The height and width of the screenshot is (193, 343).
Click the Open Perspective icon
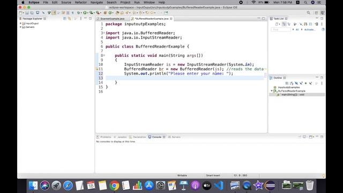point(317,13)
